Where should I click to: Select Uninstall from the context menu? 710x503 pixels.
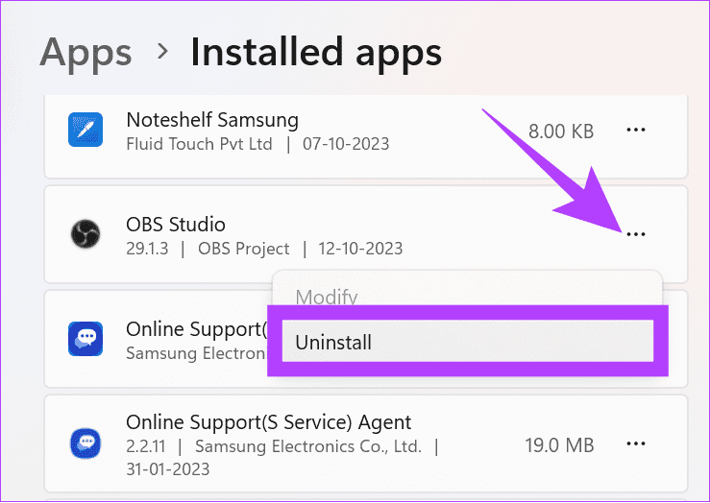[x=468, y=342]
